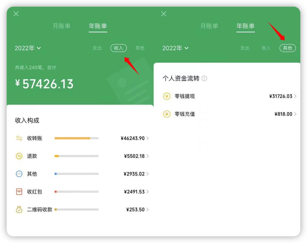Open the left 2022年 year dropdown

click(28, 48)
